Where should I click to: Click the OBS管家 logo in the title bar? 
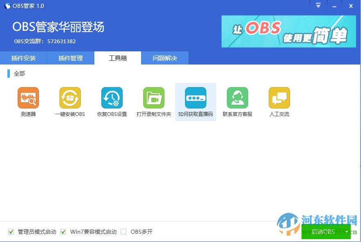click(x=7, y=5)
